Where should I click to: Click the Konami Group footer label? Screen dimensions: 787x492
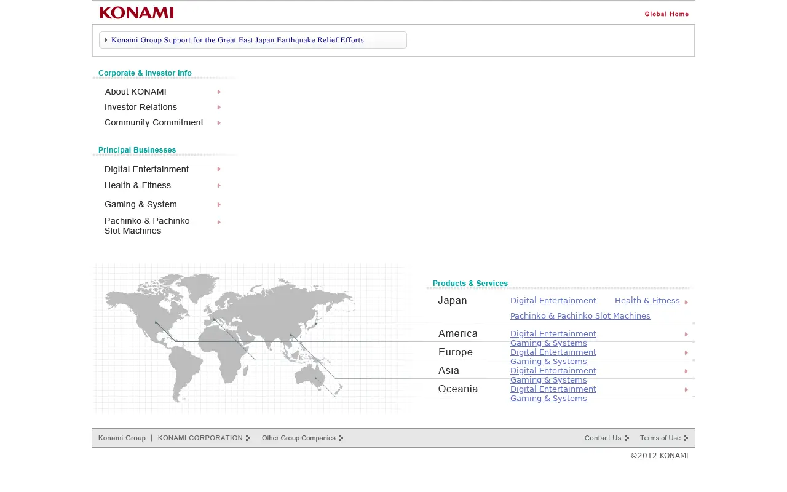tap(122, 438)
